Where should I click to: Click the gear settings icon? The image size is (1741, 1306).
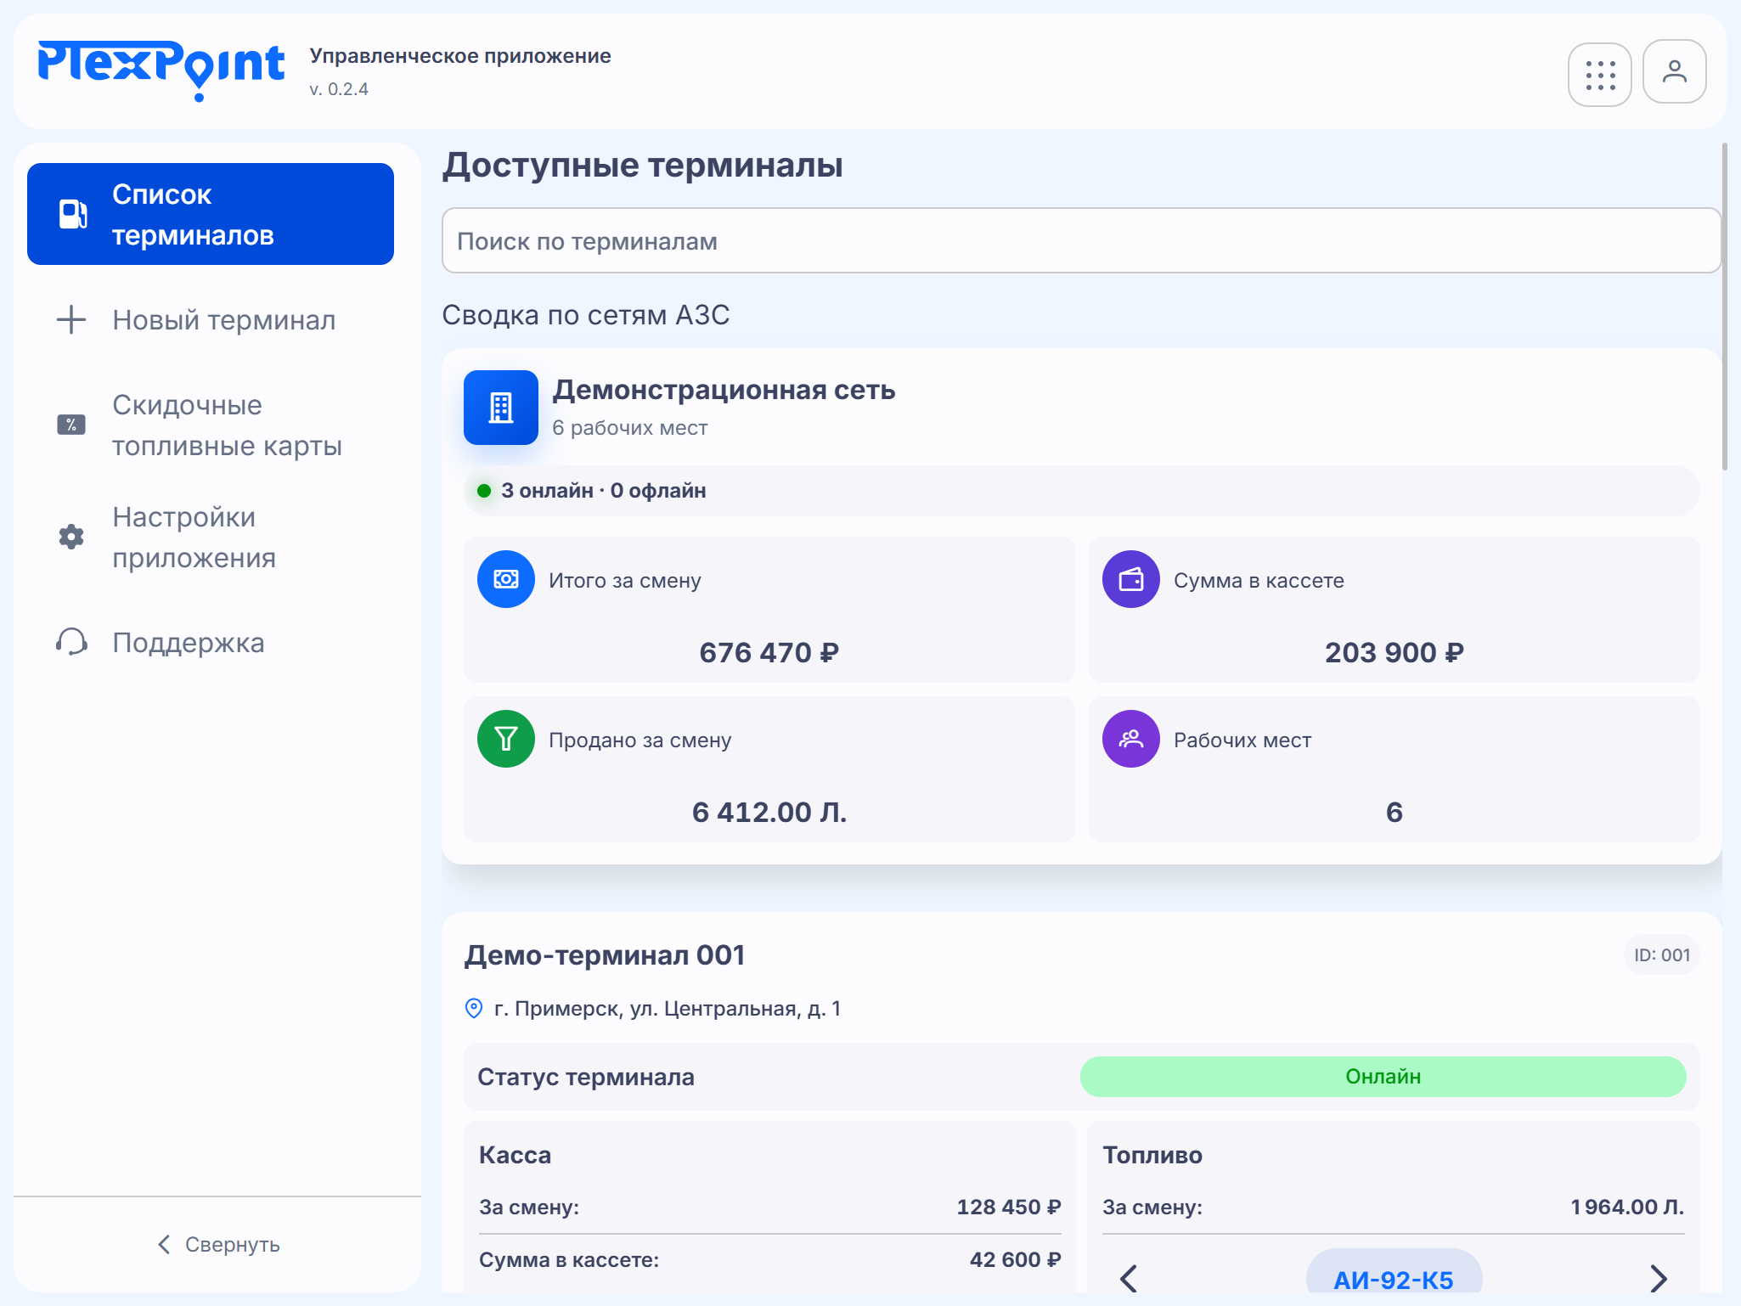point(71,537)
